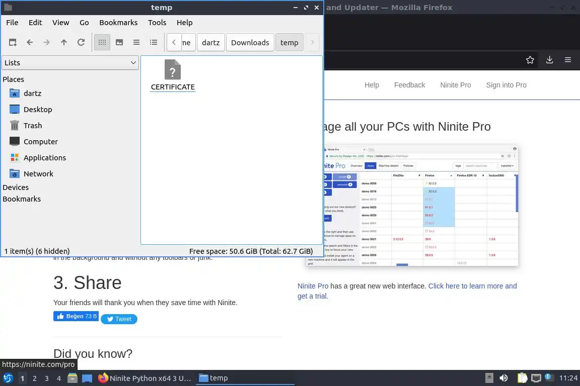Open the Tools menu
Viewport: 580px width, 386px height.
pyautogui.click(x=157, y=23)
